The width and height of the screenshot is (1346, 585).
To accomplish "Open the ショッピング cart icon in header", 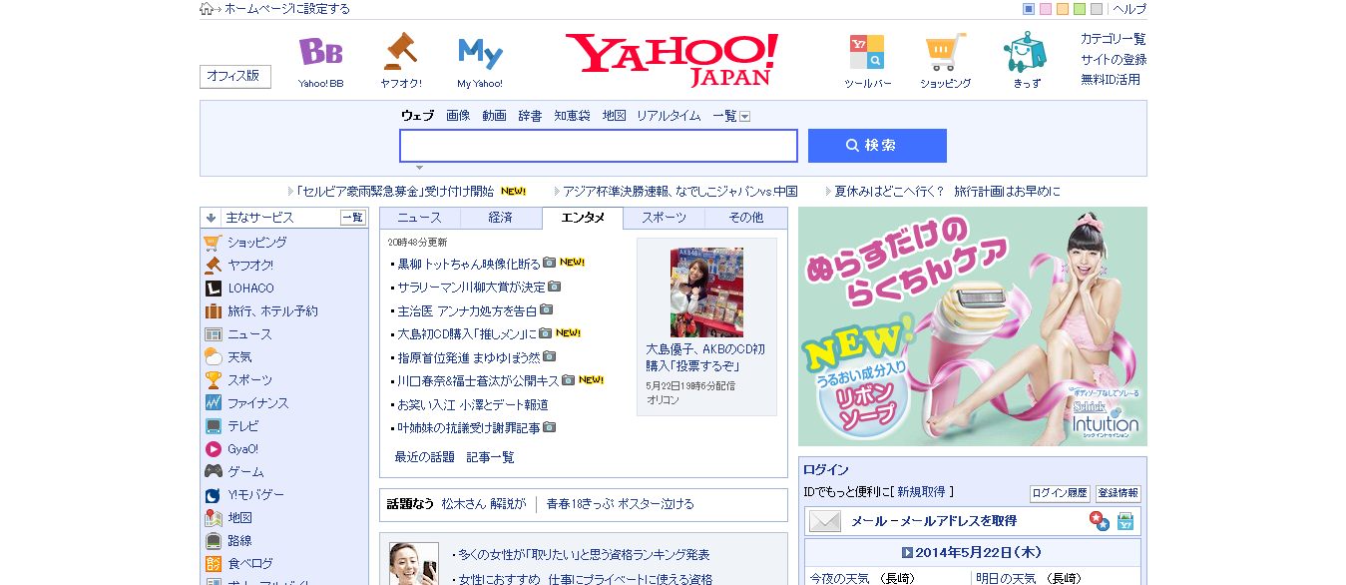I will point(945,52).
